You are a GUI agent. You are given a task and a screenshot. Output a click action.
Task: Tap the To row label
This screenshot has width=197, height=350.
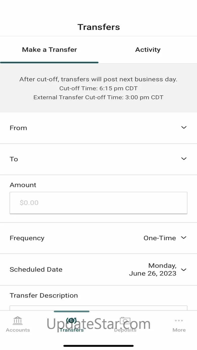(x=14, y=159)
